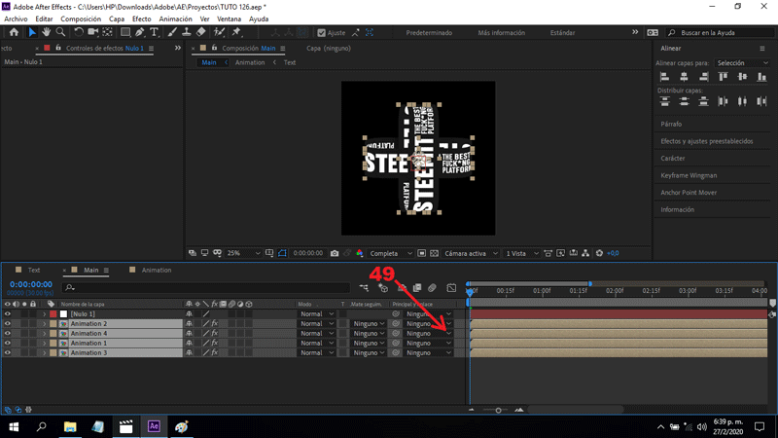778x438 pixels.
Task: Open the 1 Vista layout dropdown
Action: tap(521, 253)
